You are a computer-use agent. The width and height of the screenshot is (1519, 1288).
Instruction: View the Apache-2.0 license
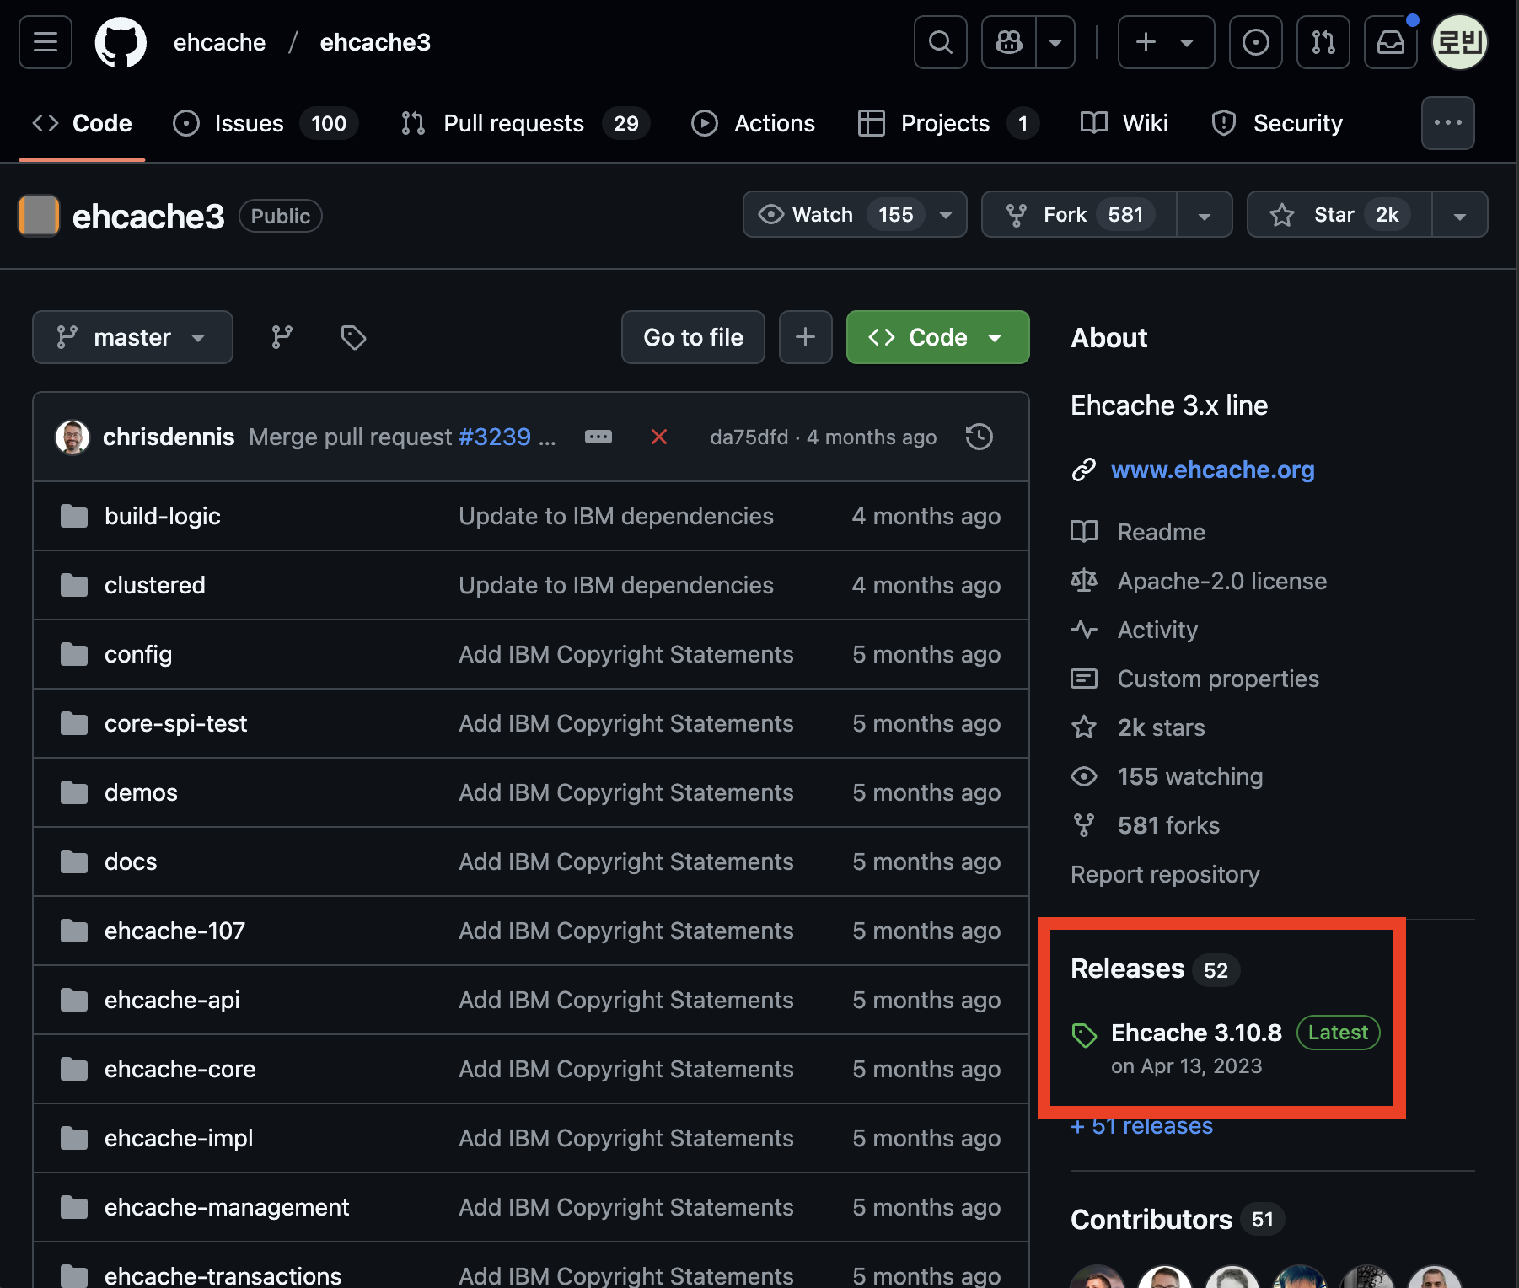click(1199, 581)
